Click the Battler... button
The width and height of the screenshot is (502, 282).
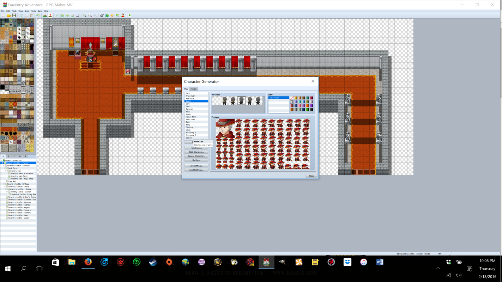point(196,160)
